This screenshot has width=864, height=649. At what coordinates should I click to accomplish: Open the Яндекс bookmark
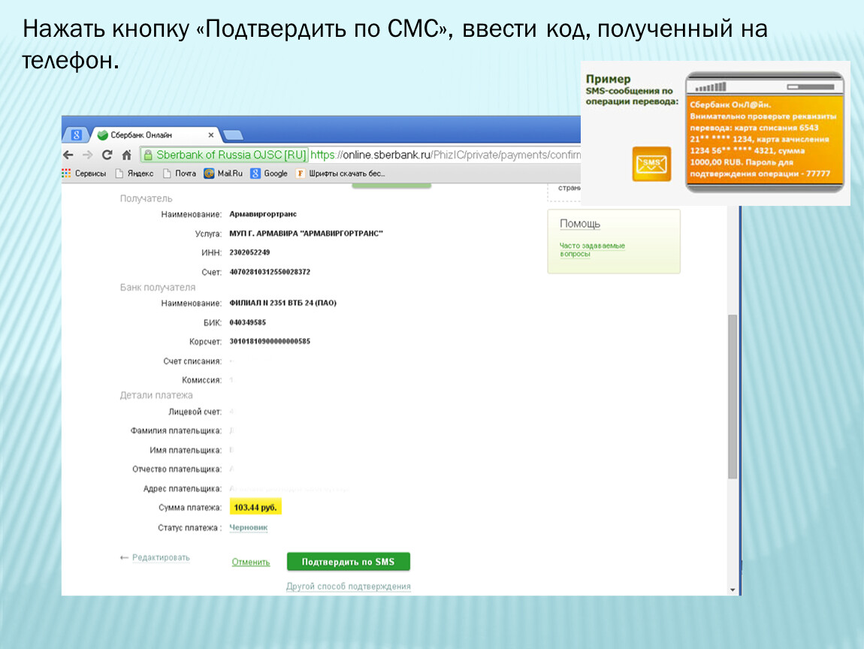coord(134,174)
